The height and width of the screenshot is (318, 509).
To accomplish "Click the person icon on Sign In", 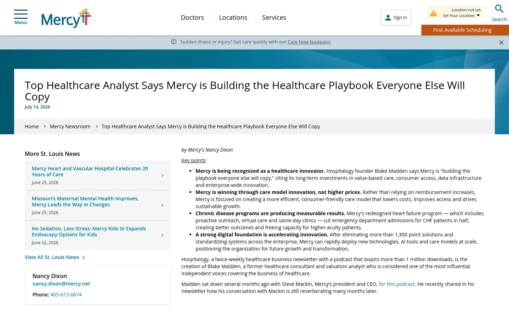I will point(388,18).
